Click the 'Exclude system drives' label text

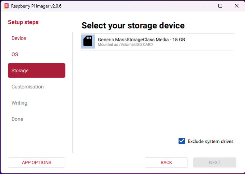(x=211, y=141)
